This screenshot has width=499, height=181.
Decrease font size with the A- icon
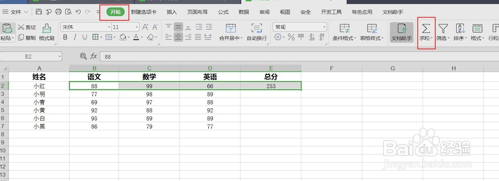pyautogui.click(x=155, y=27)
